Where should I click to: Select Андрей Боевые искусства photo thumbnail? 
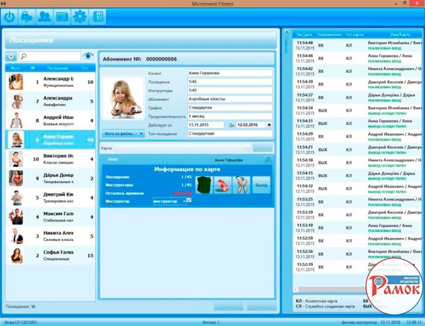click(x=16, y=120)
